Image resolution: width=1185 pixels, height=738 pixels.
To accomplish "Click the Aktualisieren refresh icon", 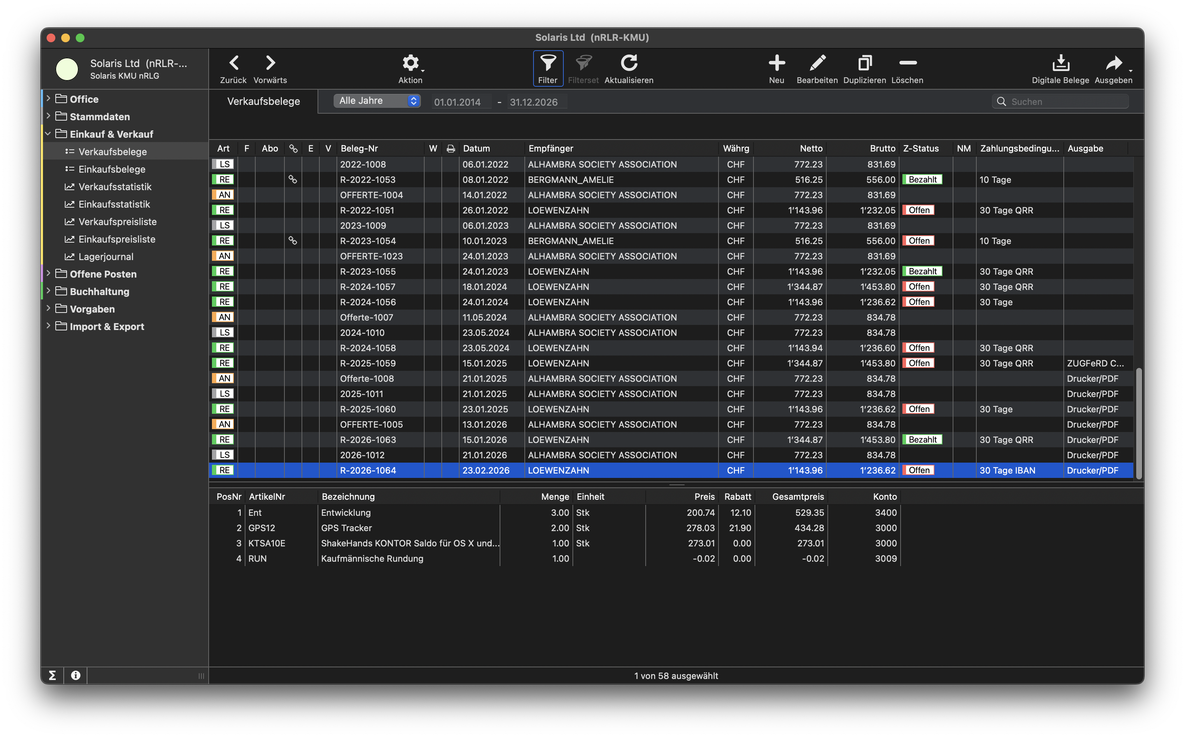I will coord(628,63).
